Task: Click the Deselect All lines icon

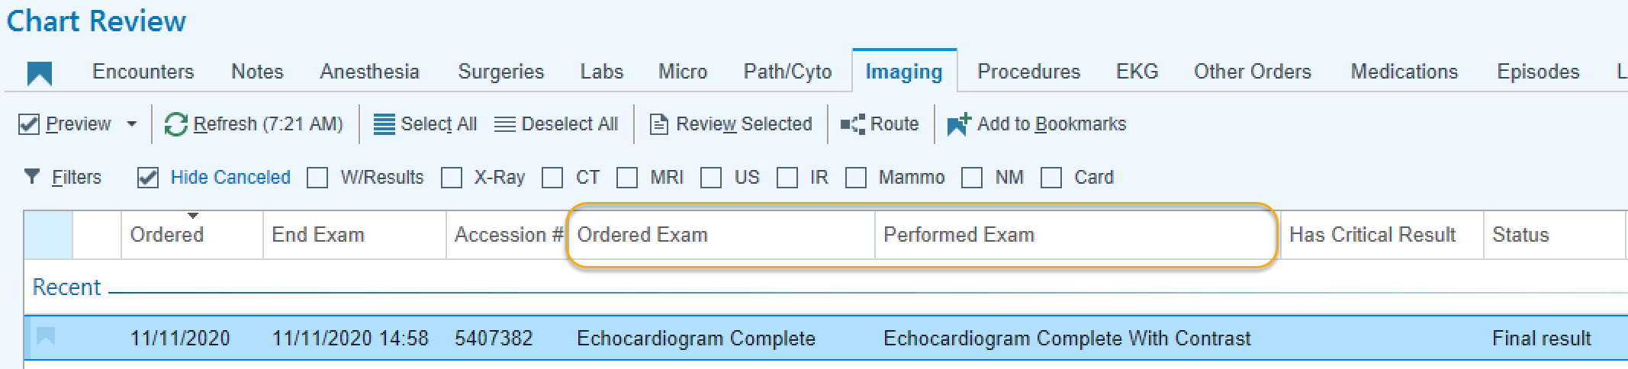Action: 505,124
